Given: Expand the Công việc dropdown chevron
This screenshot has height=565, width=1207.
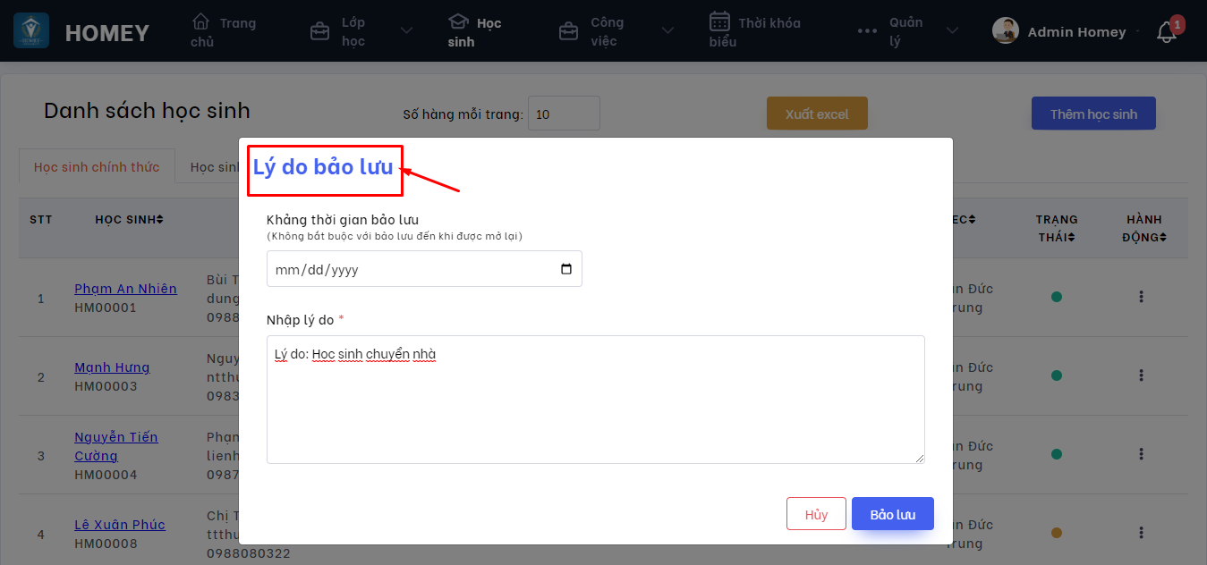Looking at the screenshot, I should click(667, 30).
